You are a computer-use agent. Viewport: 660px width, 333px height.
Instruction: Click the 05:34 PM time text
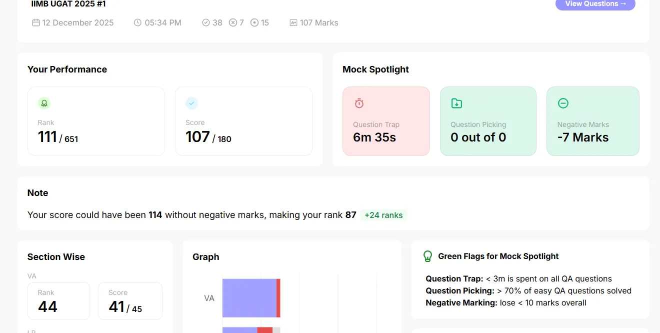pos(163,22)
